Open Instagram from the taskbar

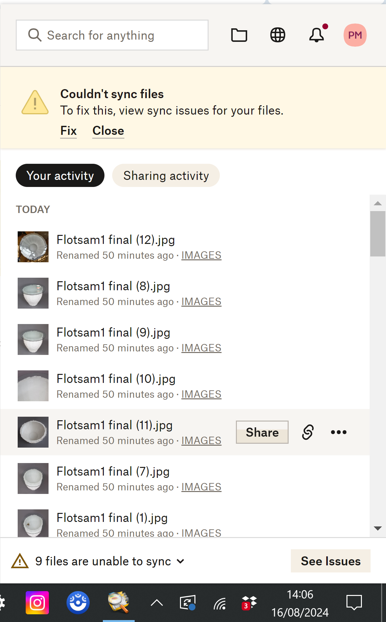coord(37,603)
